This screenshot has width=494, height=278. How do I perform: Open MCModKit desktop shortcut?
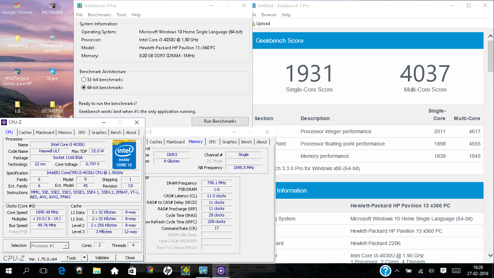pyautogui.click(x=52, y=9)
